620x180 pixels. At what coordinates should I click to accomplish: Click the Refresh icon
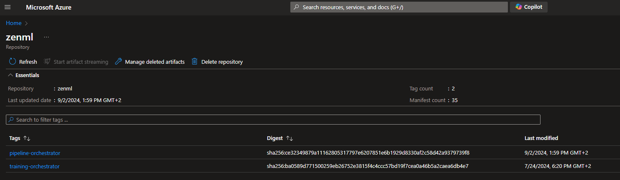[13, 62]
